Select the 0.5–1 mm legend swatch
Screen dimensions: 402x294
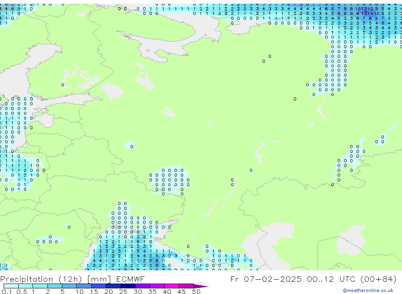[25, 286]
